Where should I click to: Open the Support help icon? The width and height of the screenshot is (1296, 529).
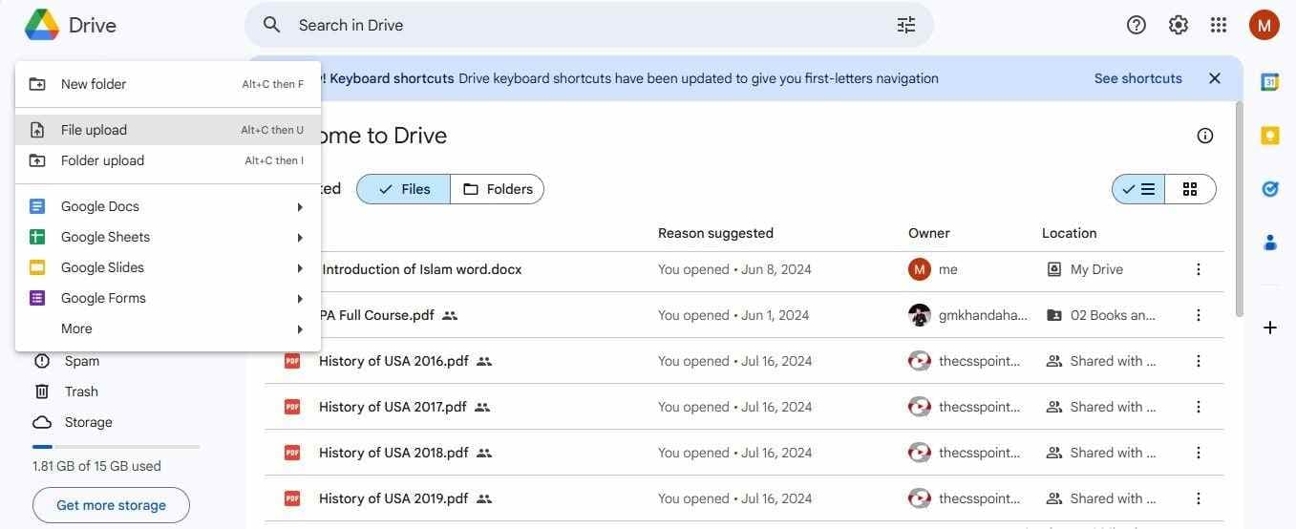tap(1137, 25)
